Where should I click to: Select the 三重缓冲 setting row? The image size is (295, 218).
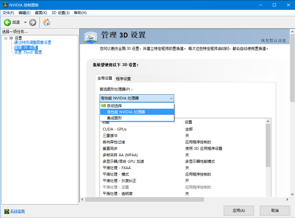(182, 135)
